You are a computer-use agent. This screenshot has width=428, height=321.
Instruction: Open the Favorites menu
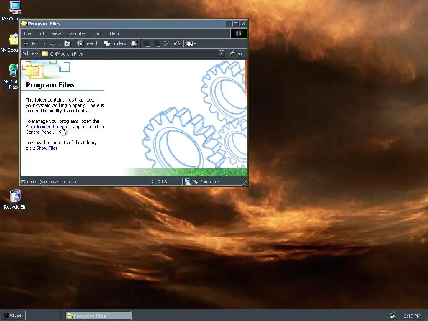click(77, 33)
